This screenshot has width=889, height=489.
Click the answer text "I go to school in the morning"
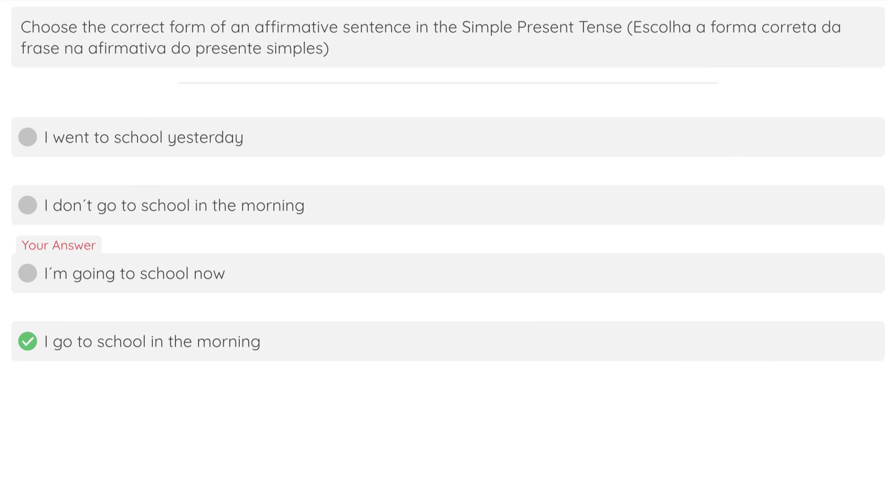click(x=152, y=342)
